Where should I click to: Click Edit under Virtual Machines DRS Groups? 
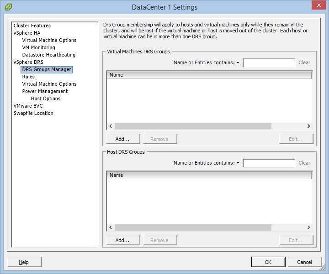(296, 139)
